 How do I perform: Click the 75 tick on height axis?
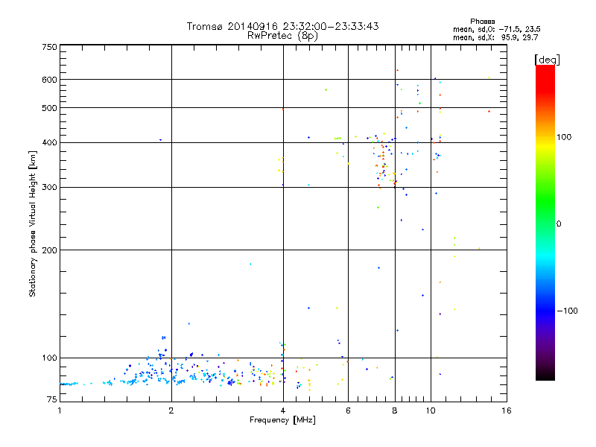(51, 402)
